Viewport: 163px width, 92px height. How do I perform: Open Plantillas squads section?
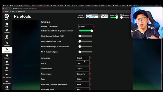tap(7, 31)
